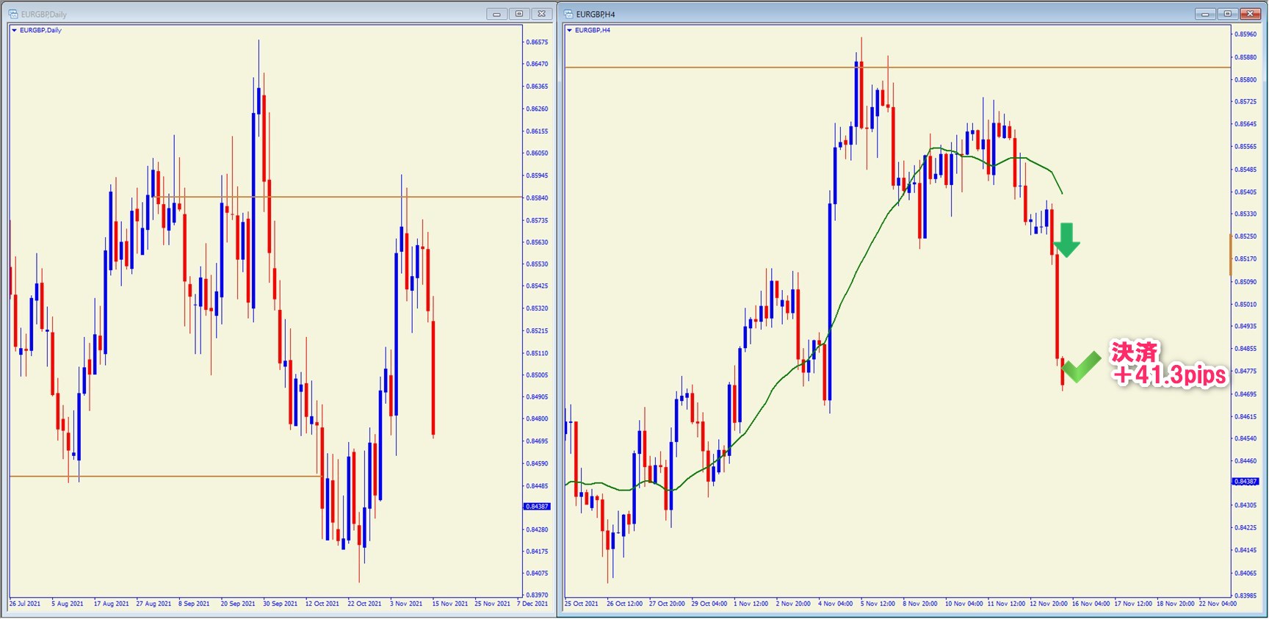
Task: Open the EURGBP,Daily window system icon
Action: (13, 14)
